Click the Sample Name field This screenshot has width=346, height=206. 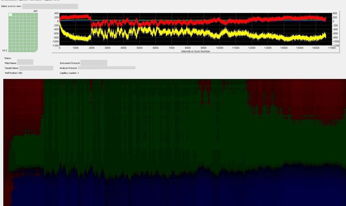36,68
